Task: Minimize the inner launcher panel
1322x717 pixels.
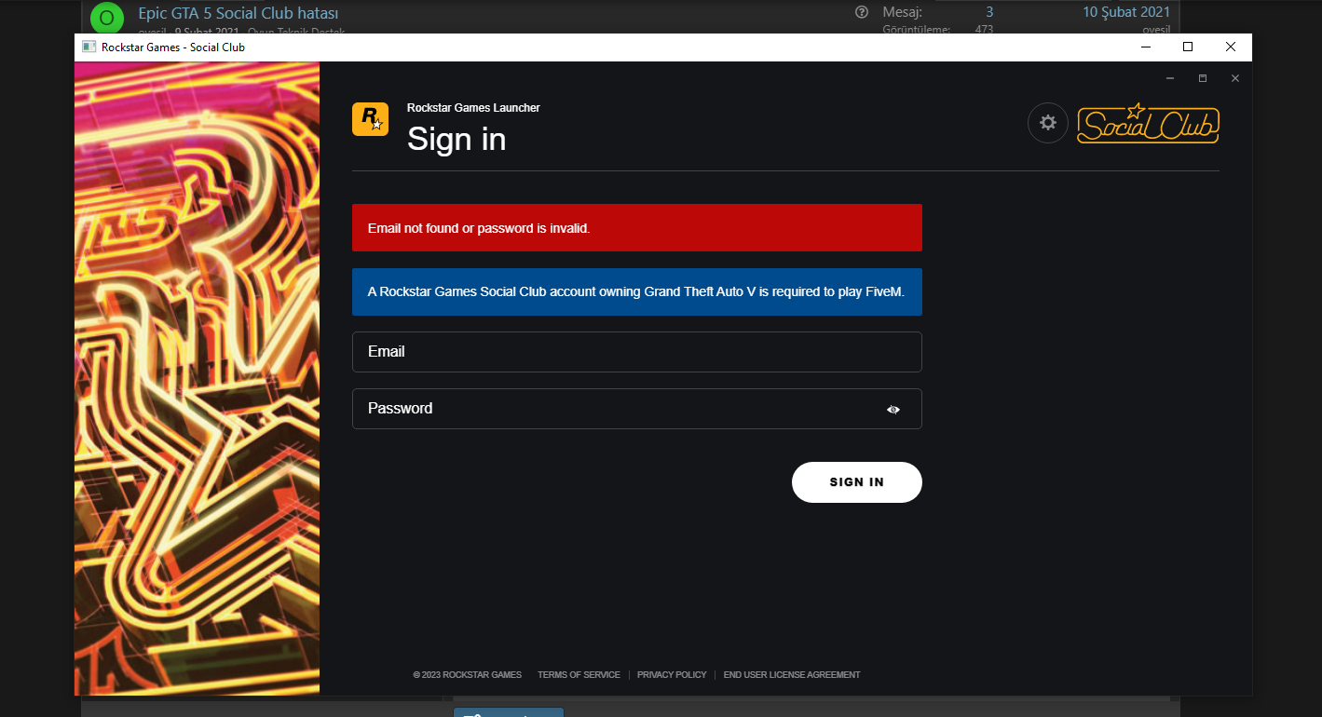Action: 1170,78
